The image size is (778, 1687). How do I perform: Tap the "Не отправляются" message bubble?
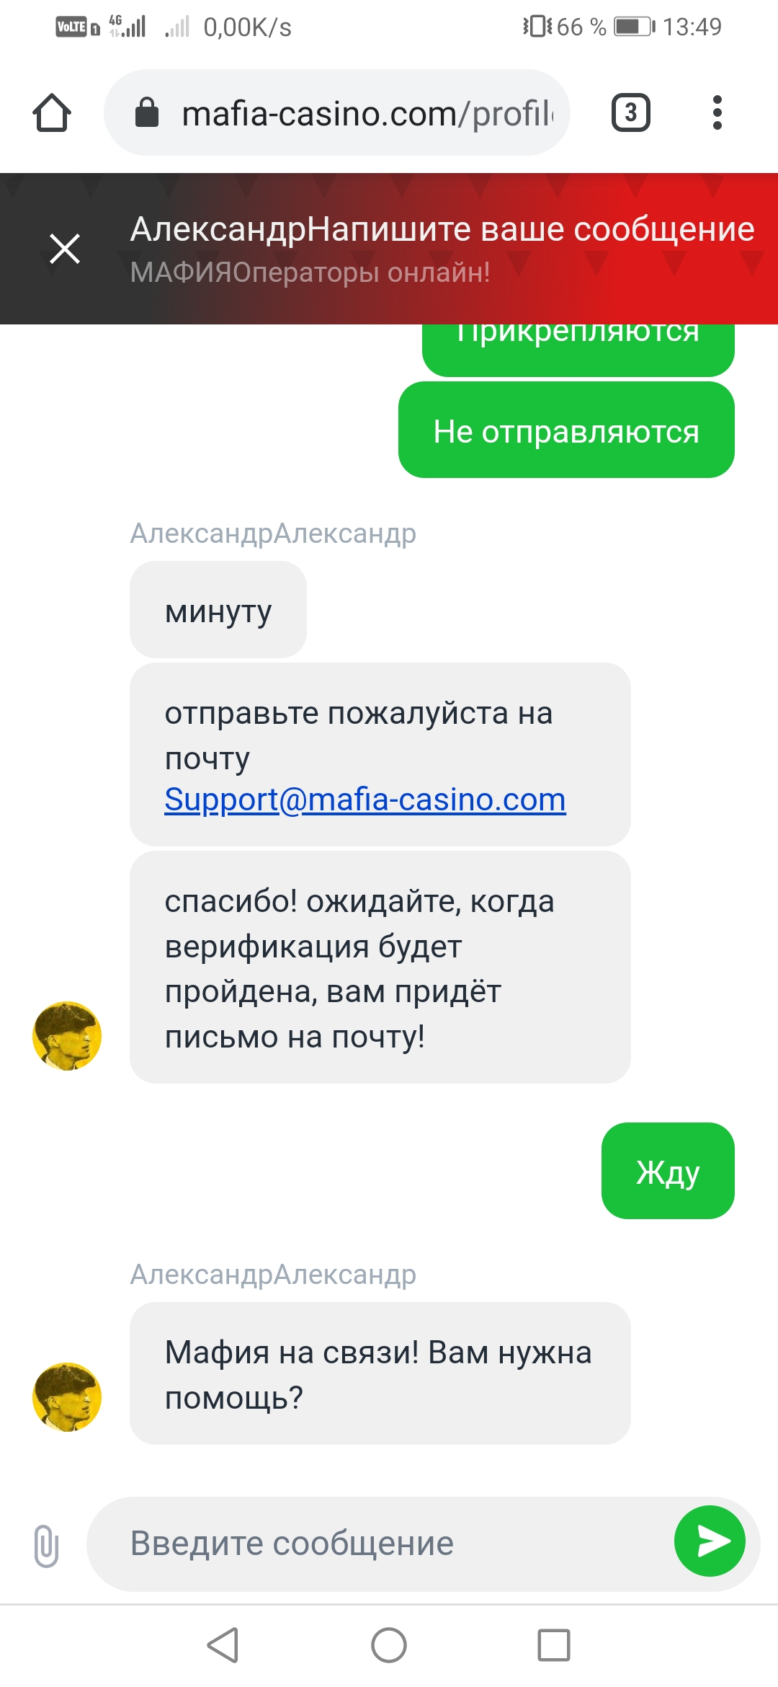click(566, 430)
